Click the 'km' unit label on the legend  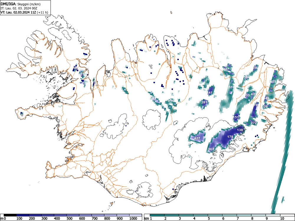click(147, 219)
